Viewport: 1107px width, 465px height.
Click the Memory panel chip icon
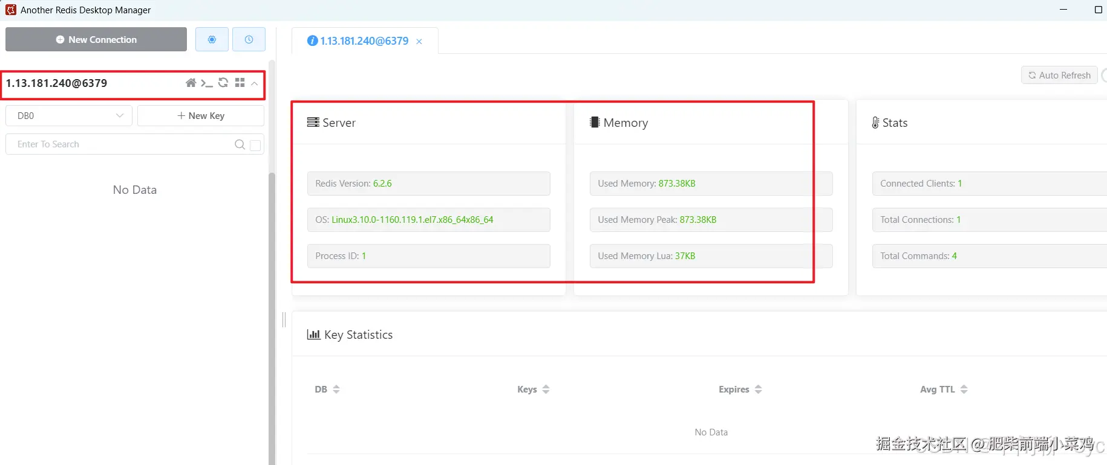pyautogui.click(x=595, y=122)
